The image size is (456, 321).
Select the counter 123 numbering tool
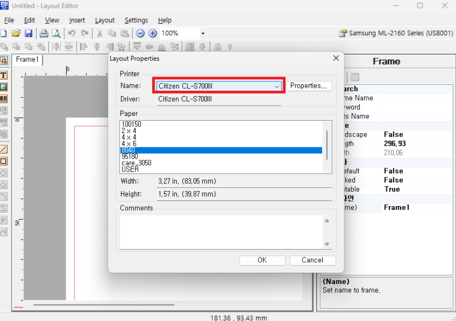click(x=4, y=110)
